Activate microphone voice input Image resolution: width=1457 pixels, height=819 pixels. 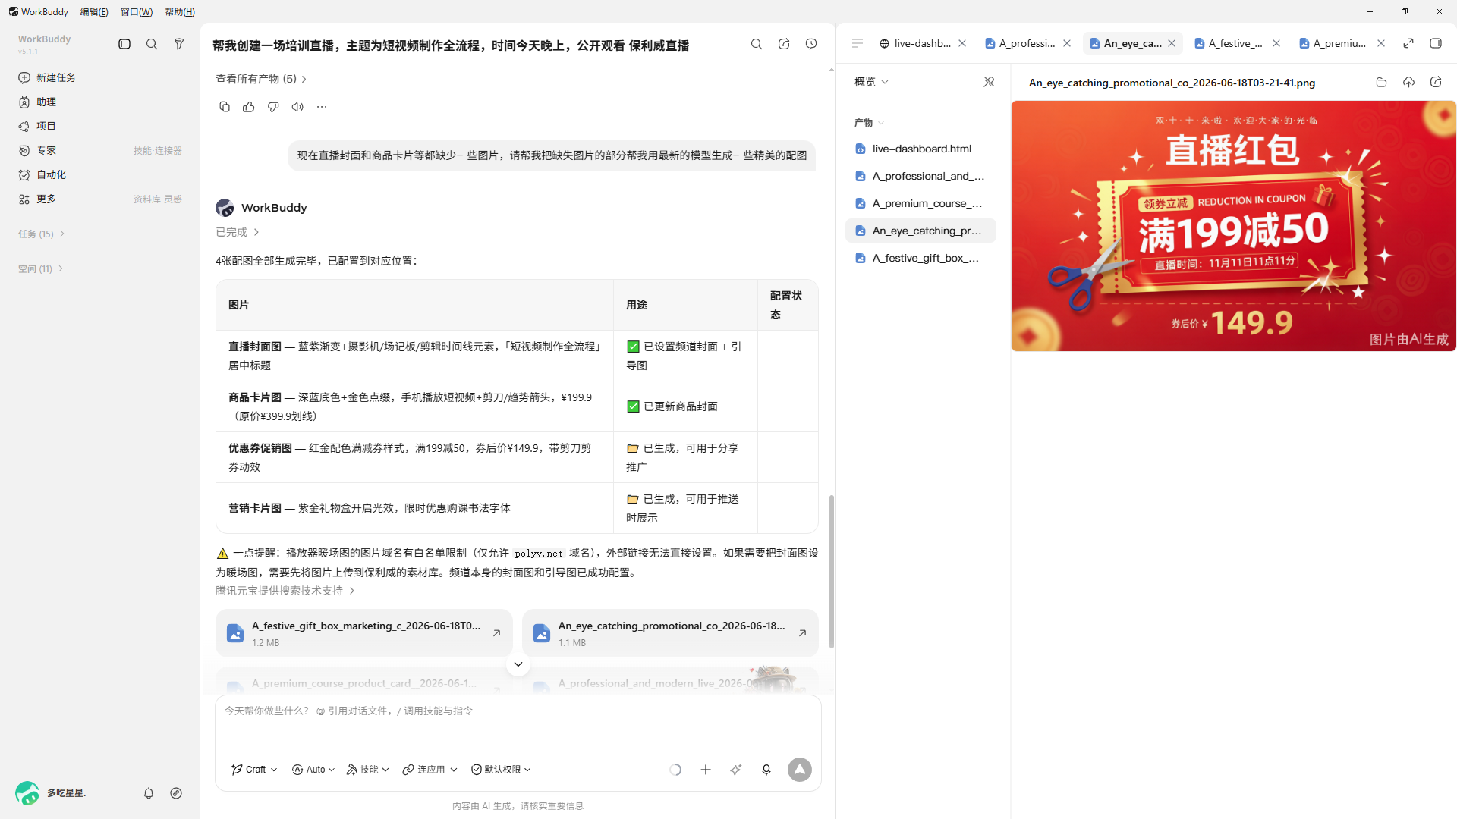(x=766, y=770)
